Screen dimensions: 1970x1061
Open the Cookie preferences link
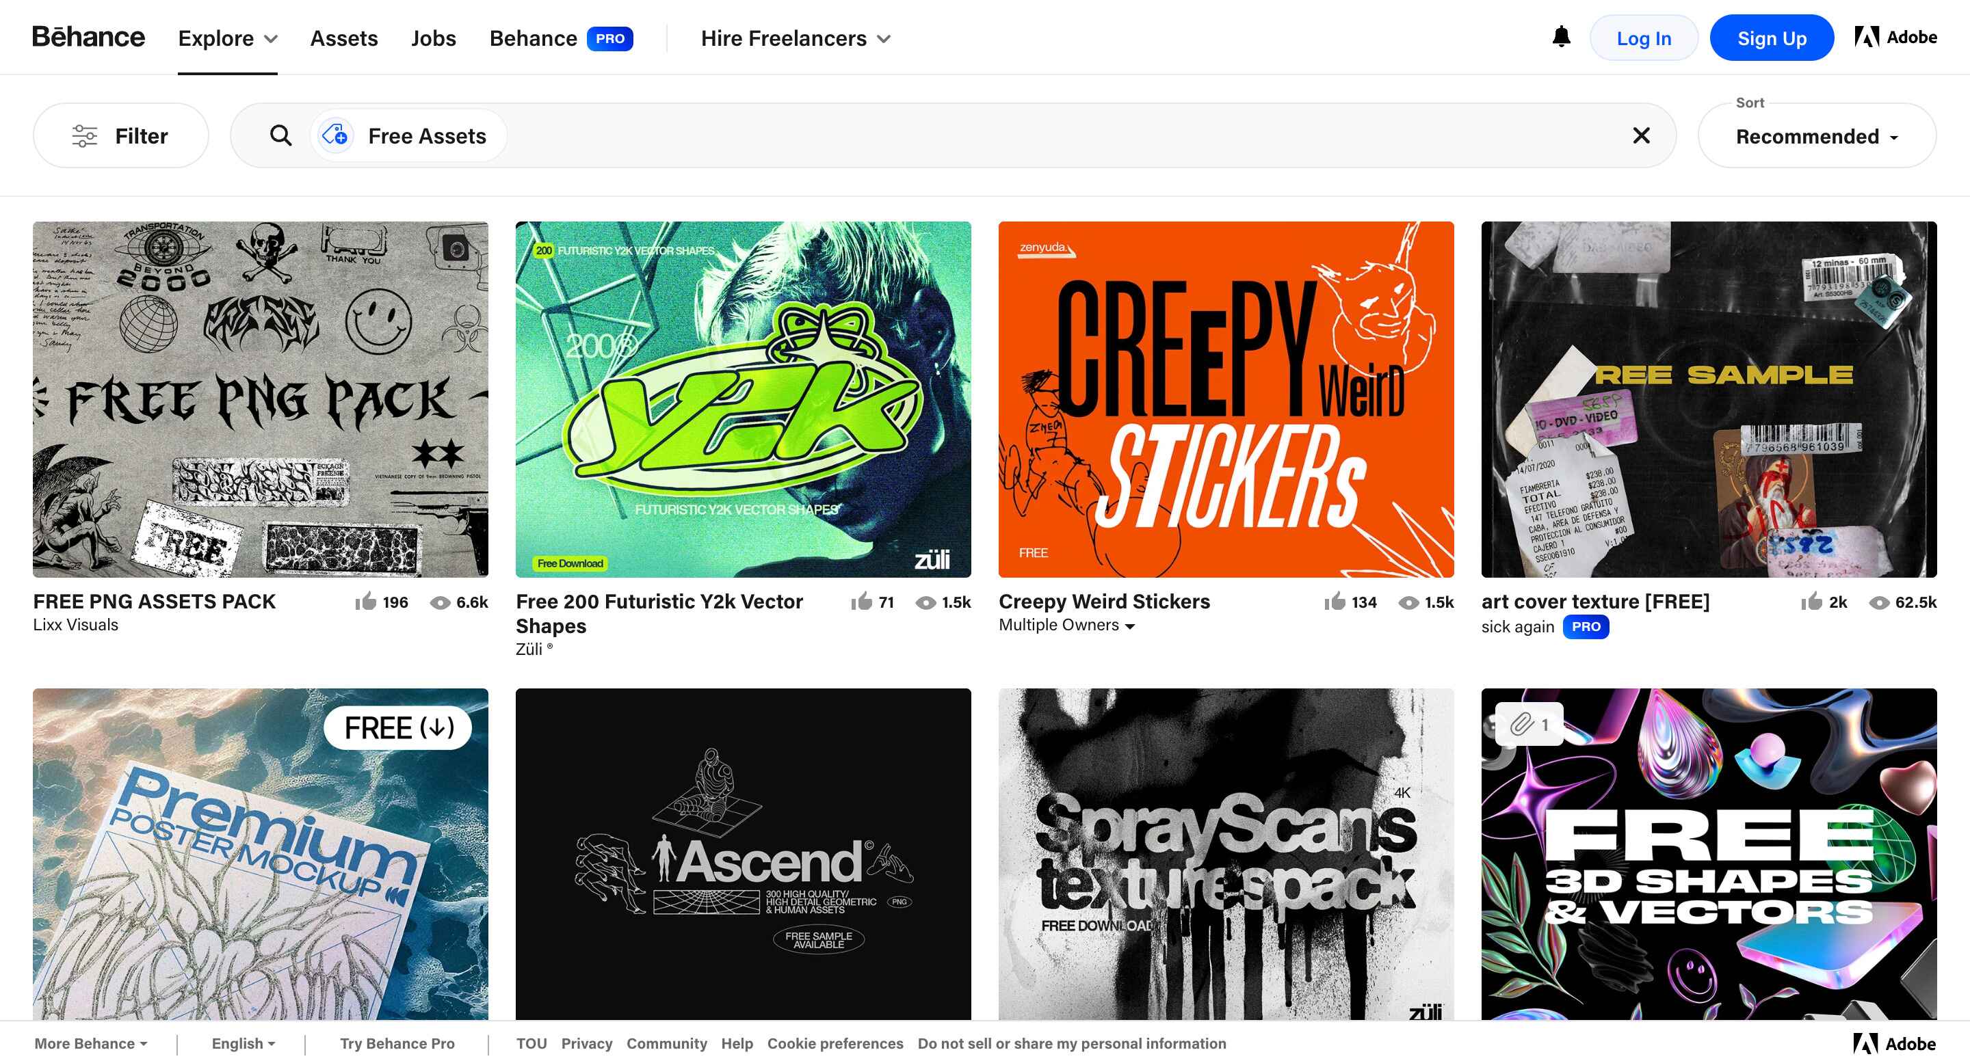pos(835,1043)
